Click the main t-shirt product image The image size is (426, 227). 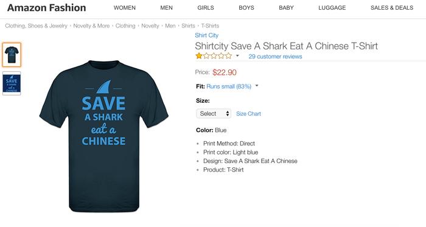click(x=104, y=136)
